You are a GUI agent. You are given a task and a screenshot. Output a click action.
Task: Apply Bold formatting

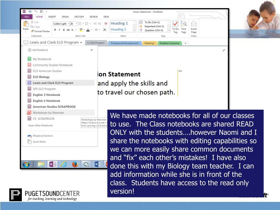(x=55, y=30)
